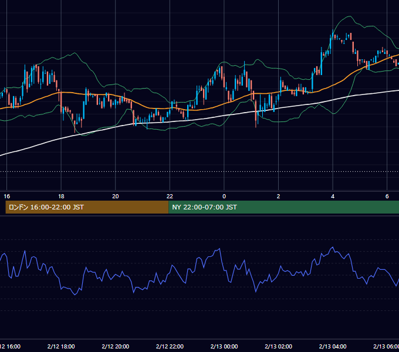Click the 2/12 20:00 date label
The height and width of the screenshot is (352, 399).
(116, 346)
